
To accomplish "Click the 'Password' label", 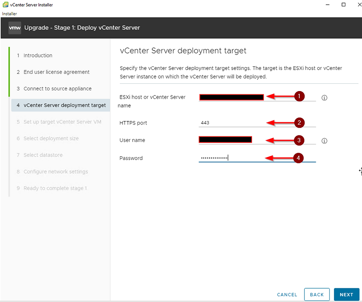I will (x=131, y=158).
